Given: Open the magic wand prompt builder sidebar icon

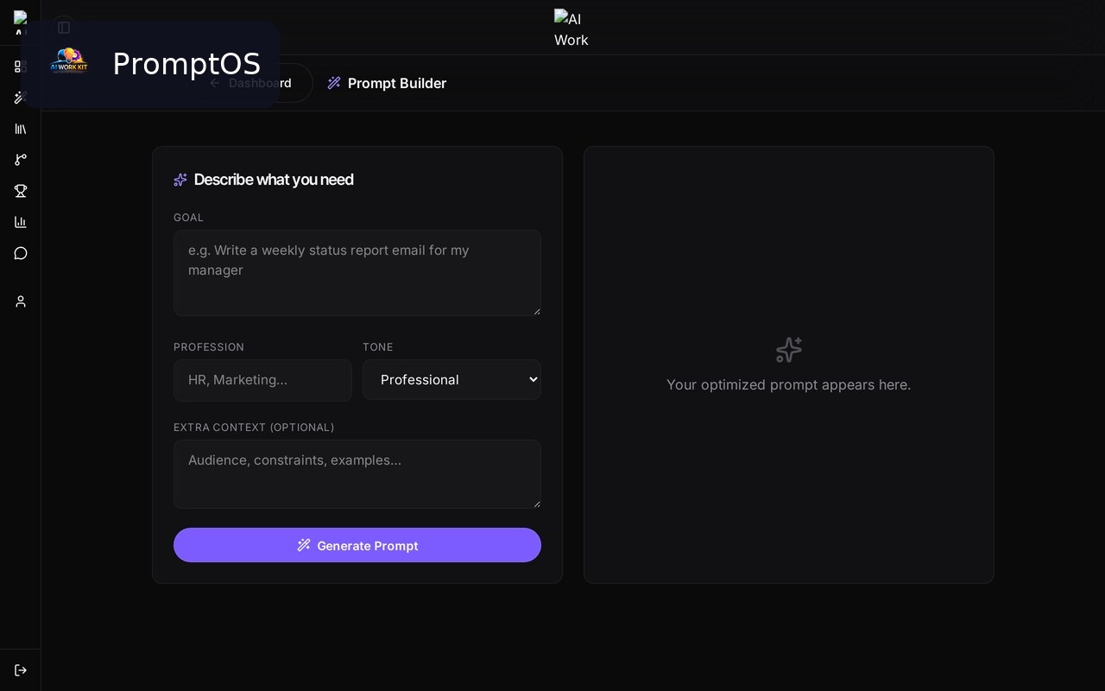Looking at the screenshot, I should 20,98.
